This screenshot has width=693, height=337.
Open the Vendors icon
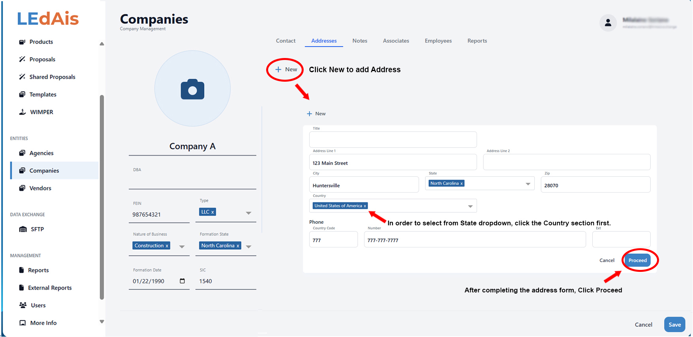point(22,188)
